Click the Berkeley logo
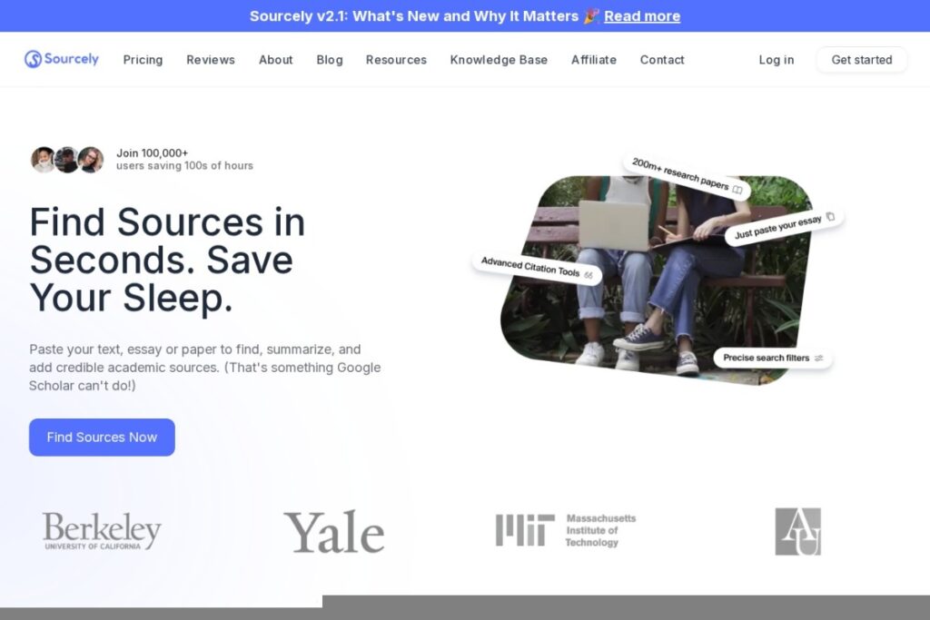The width and height of the screenshot is (930, 620). coord(102,531)
